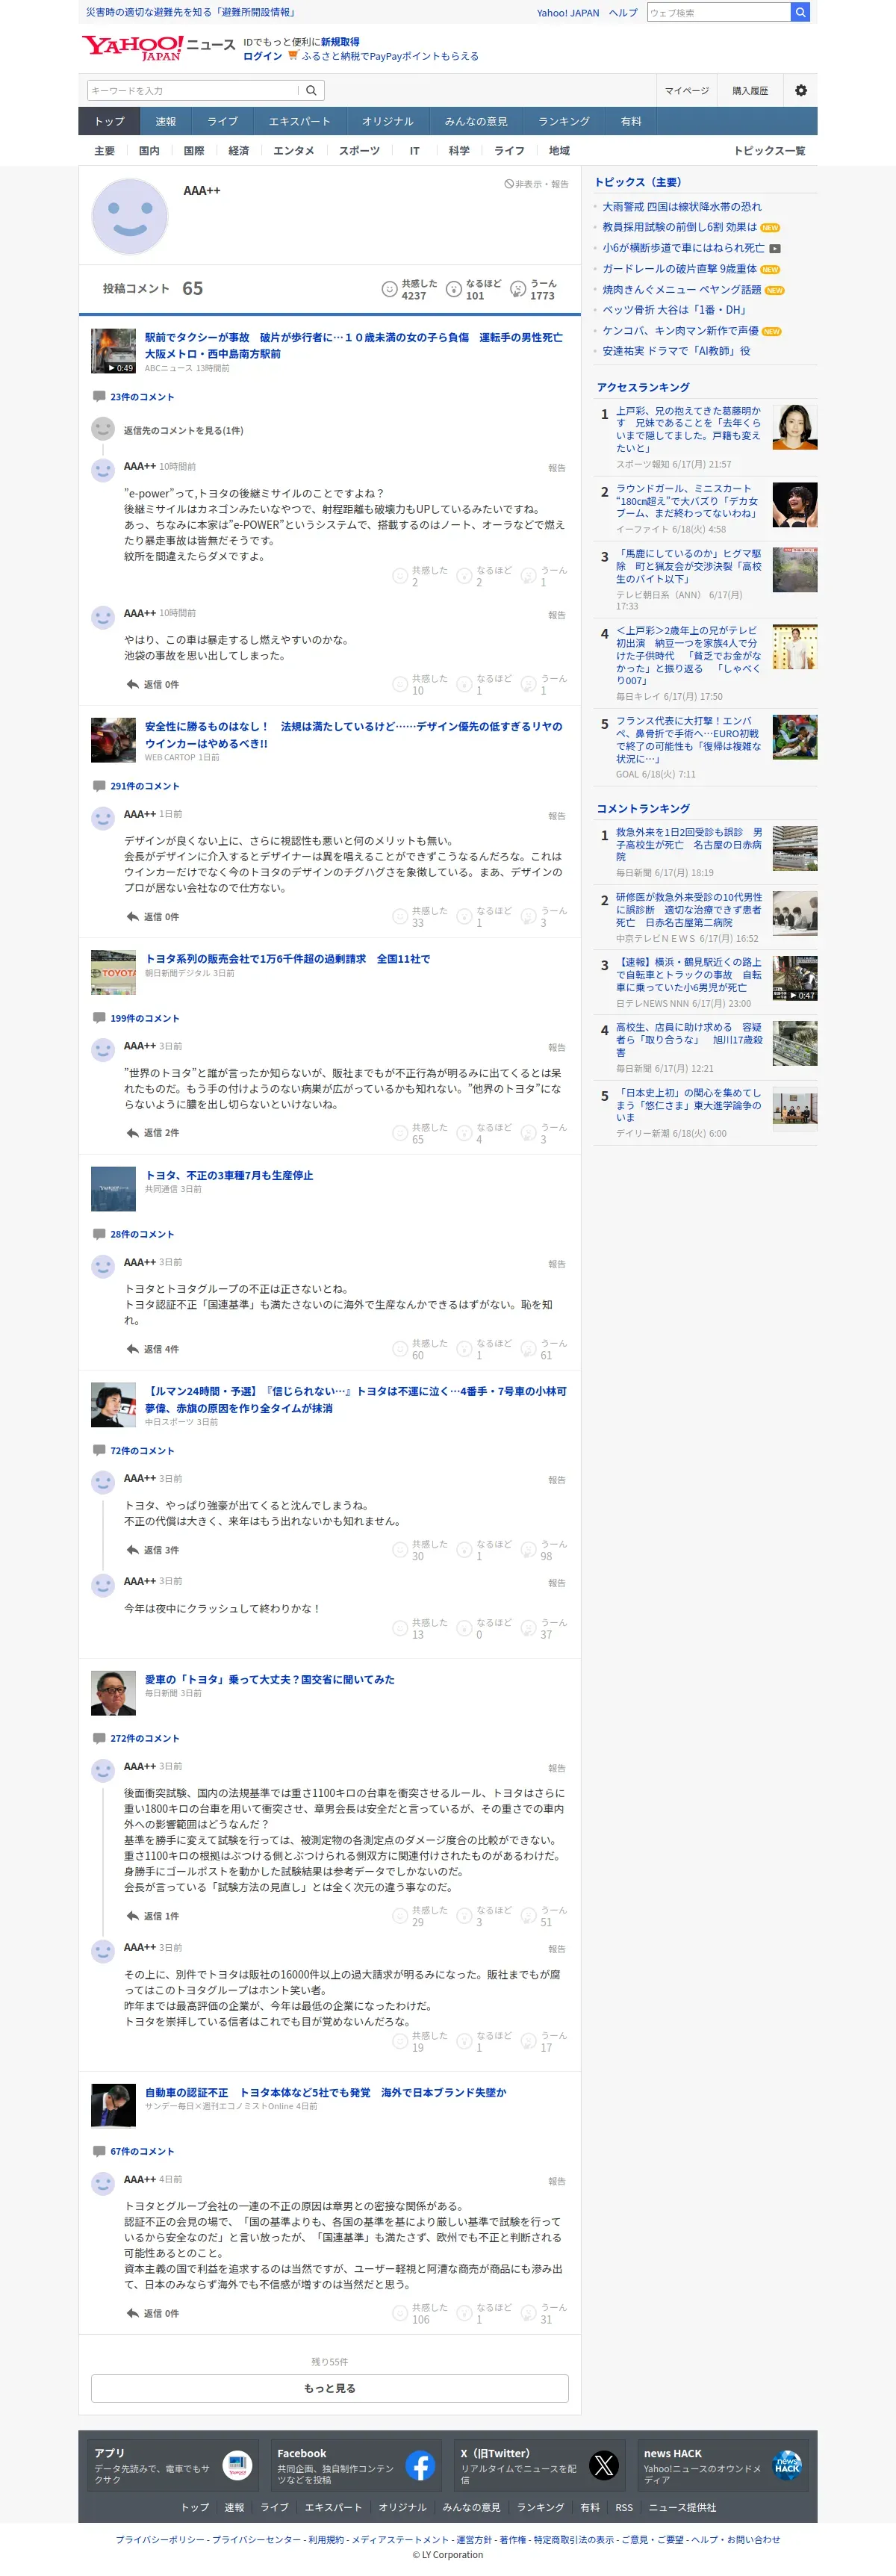
Task: Select 経済 category
Action: tap(239, 151)
